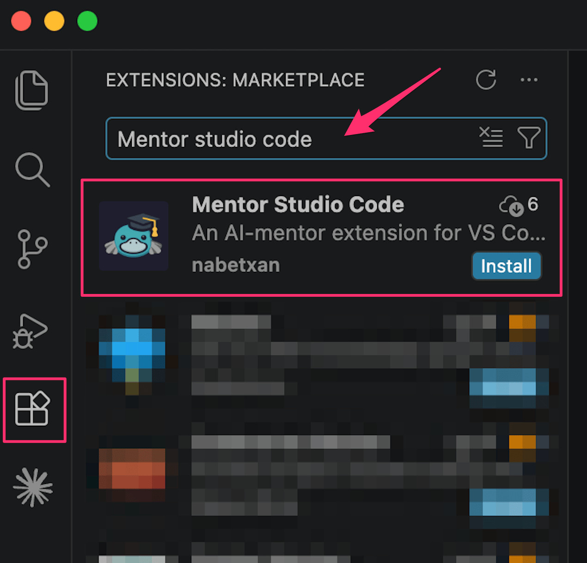This screenshot has width=587, height=563.
Task: Click the 'Mentor studio code' search field
Action: pyautogui.click(x=287, y=139)
